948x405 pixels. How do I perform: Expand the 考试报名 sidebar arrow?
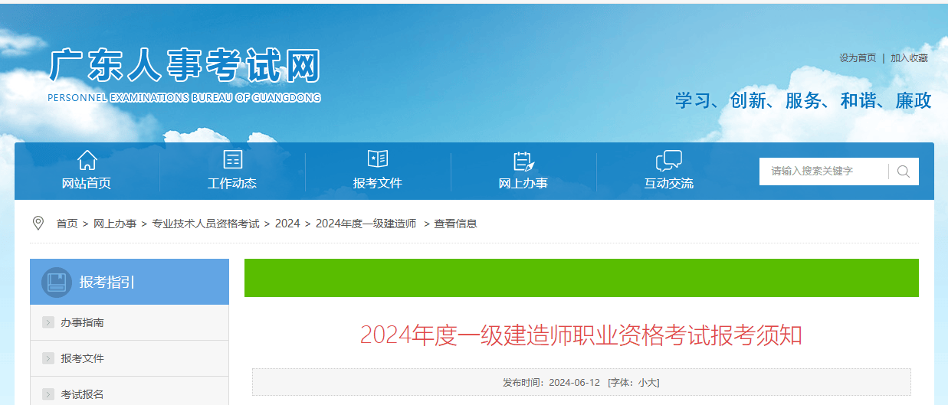coord(48,394)
